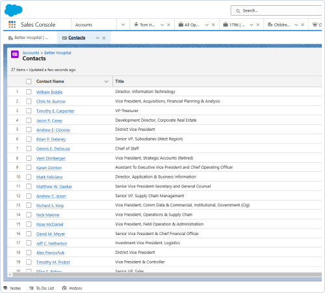Viewport: 325px width, 293px height.
Task: Close the All Op... workspace tab
Action: tap(213, 25)
